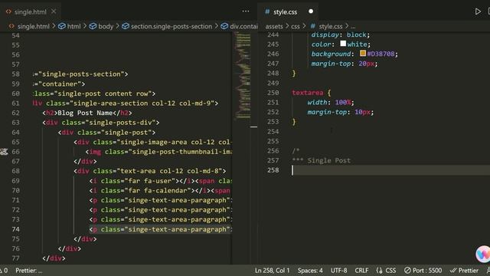Click the Prettier status on right side
This screenshot has width=490, height=276.
[x=464, y=271]
